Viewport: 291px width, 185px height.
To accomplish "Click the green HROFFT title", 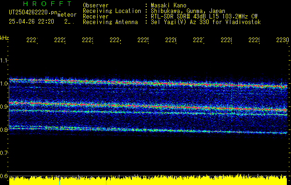I will (48, 4).
